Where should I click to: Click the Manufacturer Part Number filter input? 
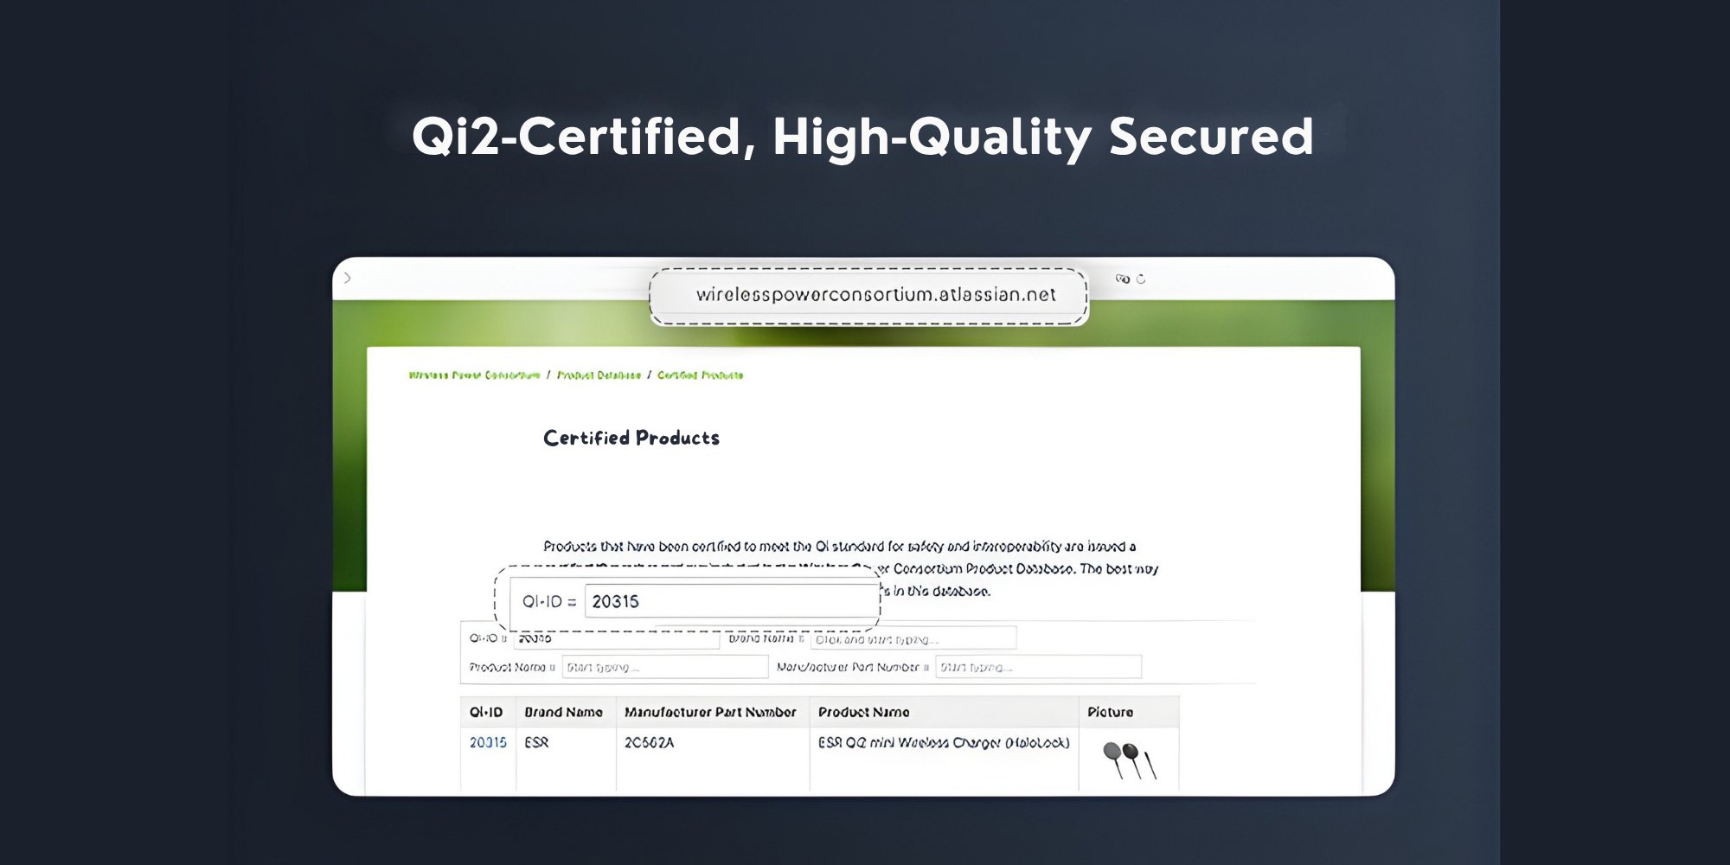pyautogui.click(x=1038, y=667)
